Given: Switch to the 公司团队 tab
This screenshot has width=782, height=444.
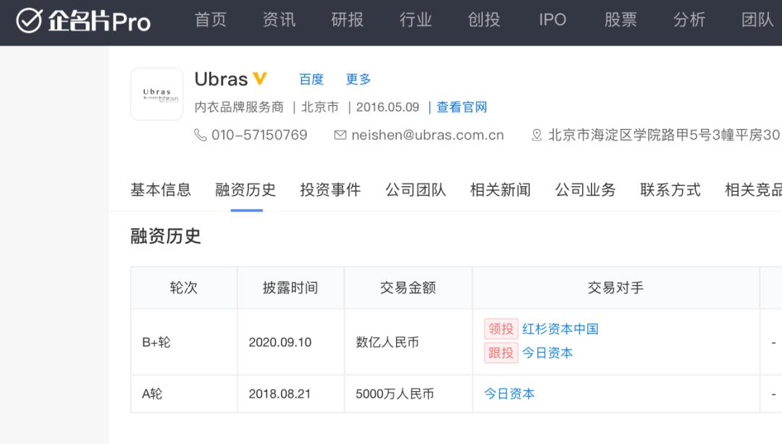Looking at the screenshot, I should (x=416, y=190).
